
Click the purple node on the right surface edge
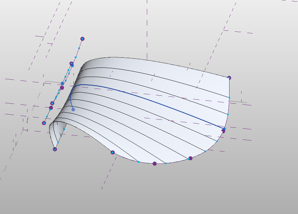pyautogui.click(x=224, y=130)
